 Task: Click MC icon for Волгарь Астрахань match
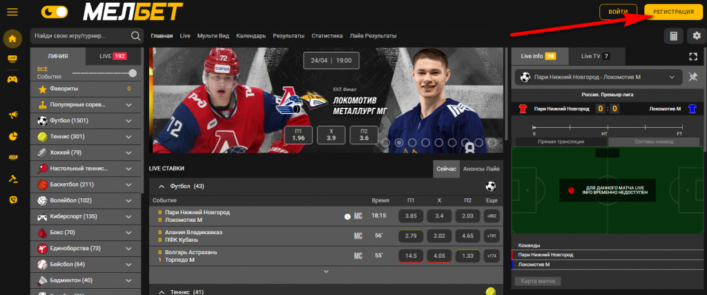coord(358,256)
